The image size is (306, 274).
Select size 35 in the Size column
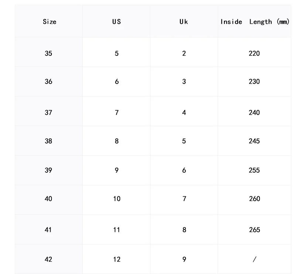(x=48, y=53)
